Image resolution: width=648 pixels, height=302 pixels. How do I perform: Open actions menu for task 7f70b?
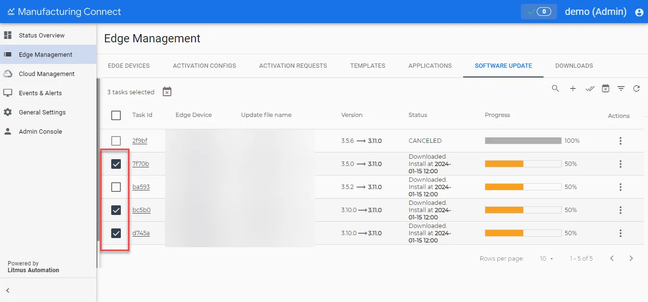point(621,164)
